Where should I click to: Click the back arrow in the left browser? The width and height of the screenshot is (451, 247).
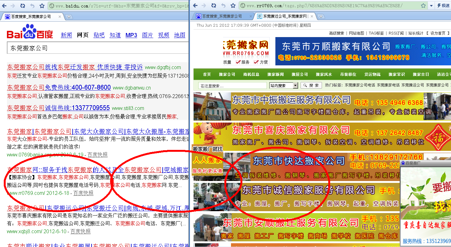[x=4, y=5]
